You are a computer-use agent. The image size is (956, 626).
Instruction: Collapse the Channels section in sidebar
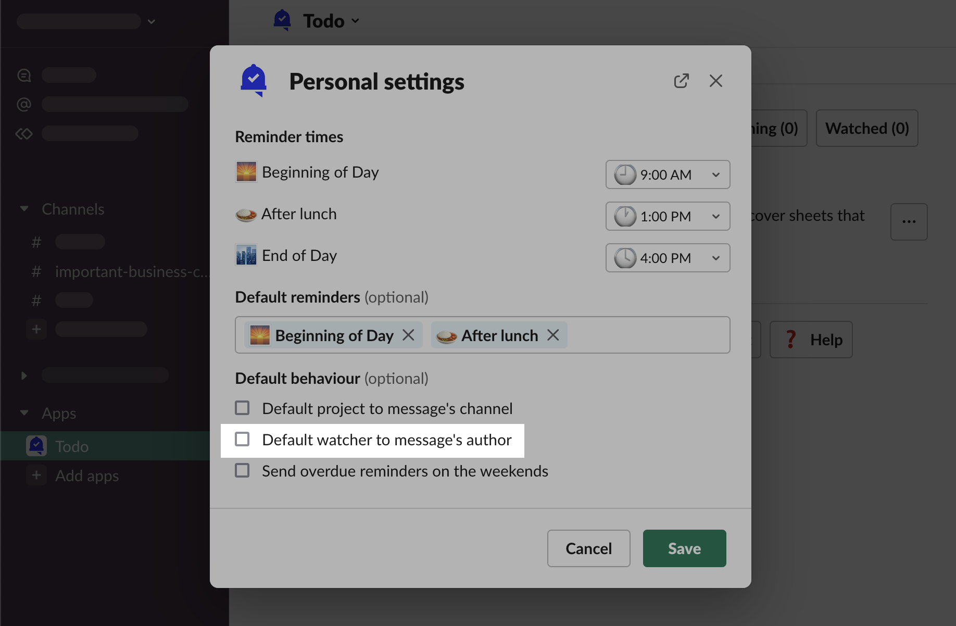[x=24, y=209]
